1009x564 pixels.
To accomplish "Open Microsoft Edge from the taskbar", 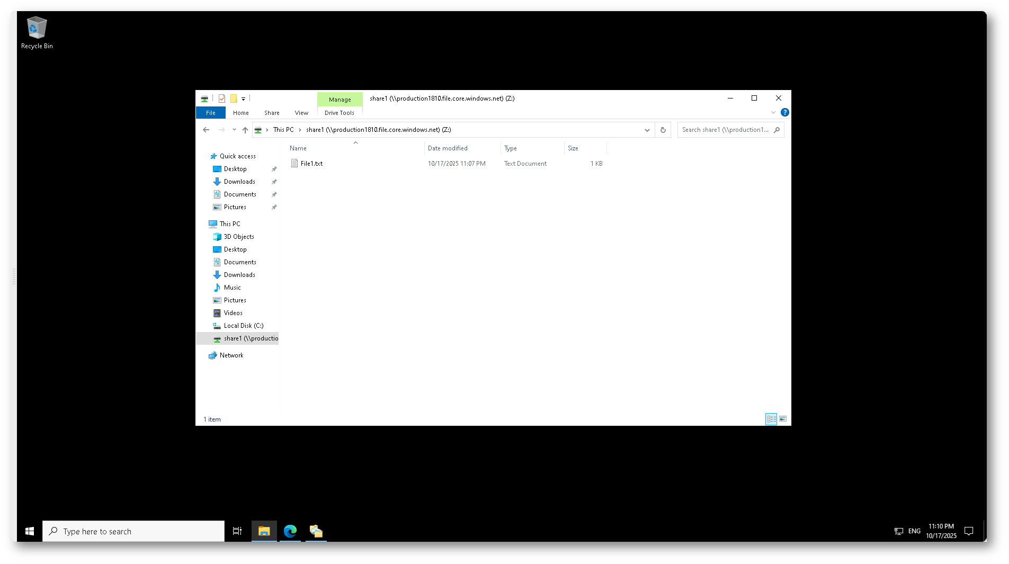I will coord(290,531).
